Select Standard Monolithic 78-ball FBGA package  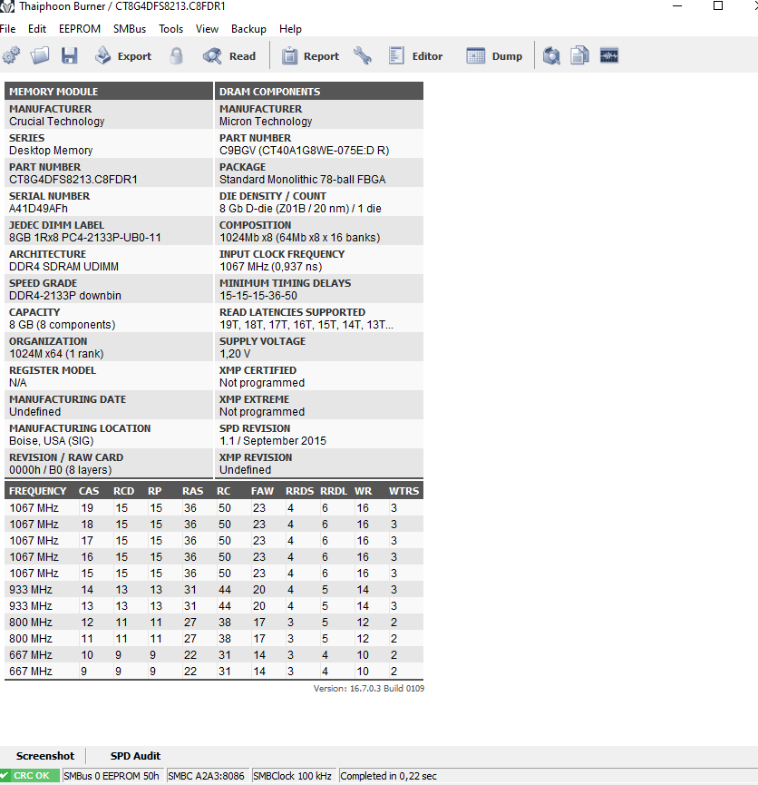click(x=302, y=179)
